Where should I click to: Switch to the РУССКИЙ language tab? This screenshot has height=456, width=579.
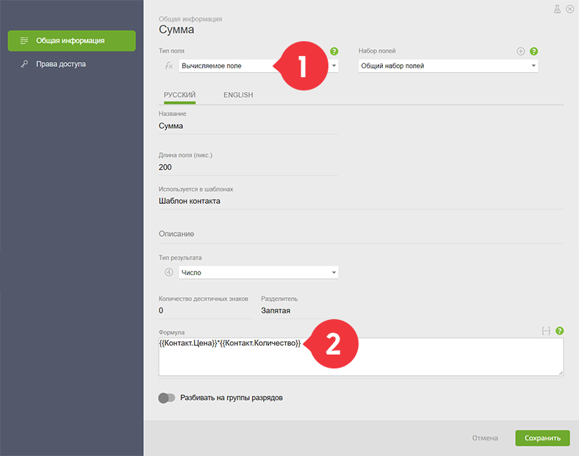180,95
